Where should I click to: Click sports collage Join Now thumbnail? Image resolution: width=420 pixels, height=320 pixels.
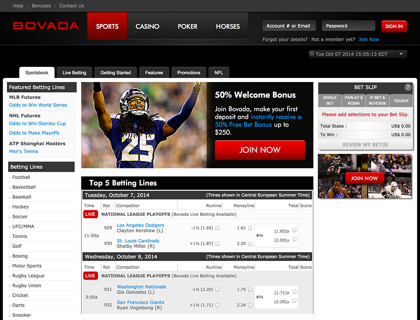[365, 176]
